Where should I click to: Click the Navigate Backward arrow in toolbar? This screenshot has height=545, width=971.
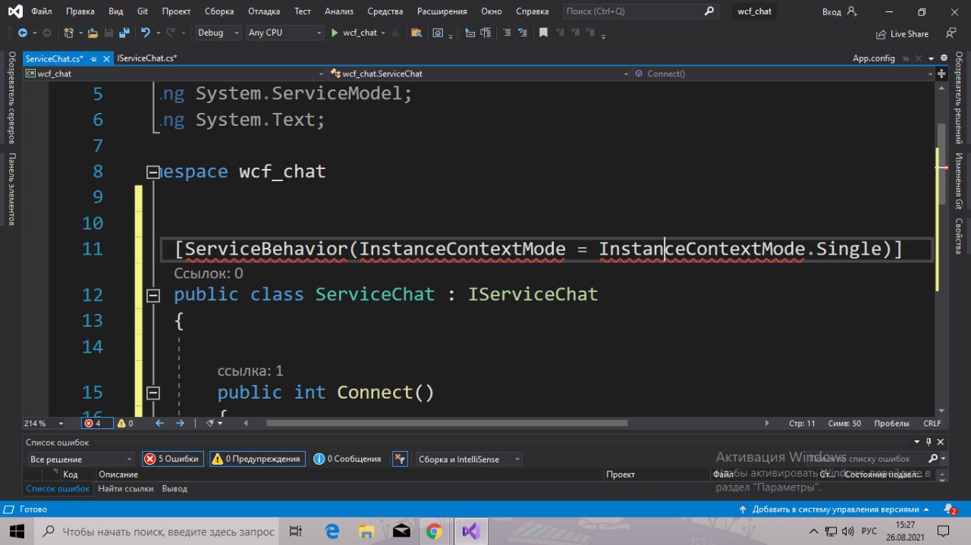22,33
